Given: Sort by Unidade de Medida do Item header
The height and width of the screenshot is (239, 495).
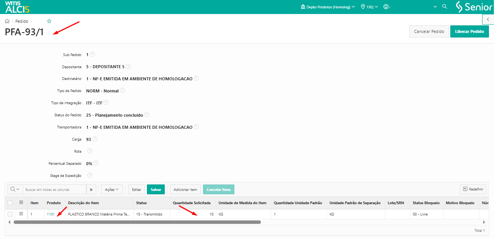Looking at the screenshot, I should coord(242,203).
